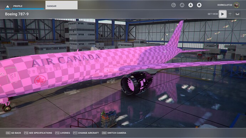The image size is (246, 138).
Task: Switch to exterior aircraft view icon
Action: (x=230, y=14)
